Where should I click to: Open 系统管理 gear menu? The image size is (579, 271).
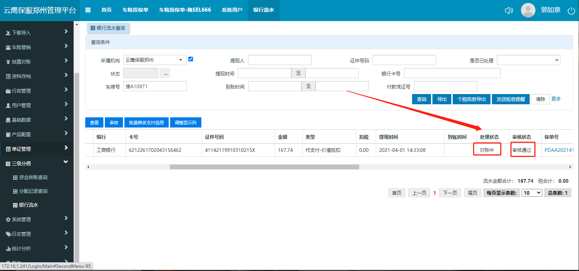tap(21, 219)
